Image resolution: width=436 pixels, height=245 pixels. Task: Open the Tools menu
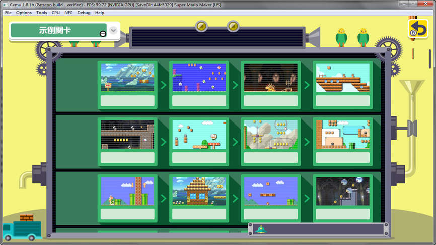[41, 13]
